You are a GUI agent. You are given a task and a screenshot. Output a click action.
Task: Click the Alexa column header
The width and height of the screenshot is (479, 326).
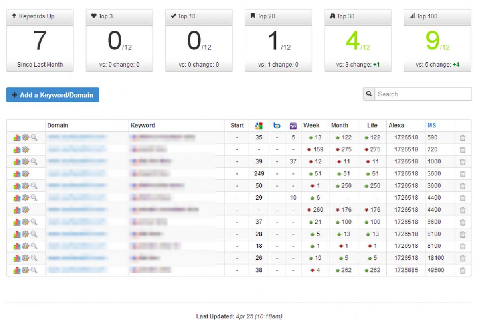click(x=396, y=125)
